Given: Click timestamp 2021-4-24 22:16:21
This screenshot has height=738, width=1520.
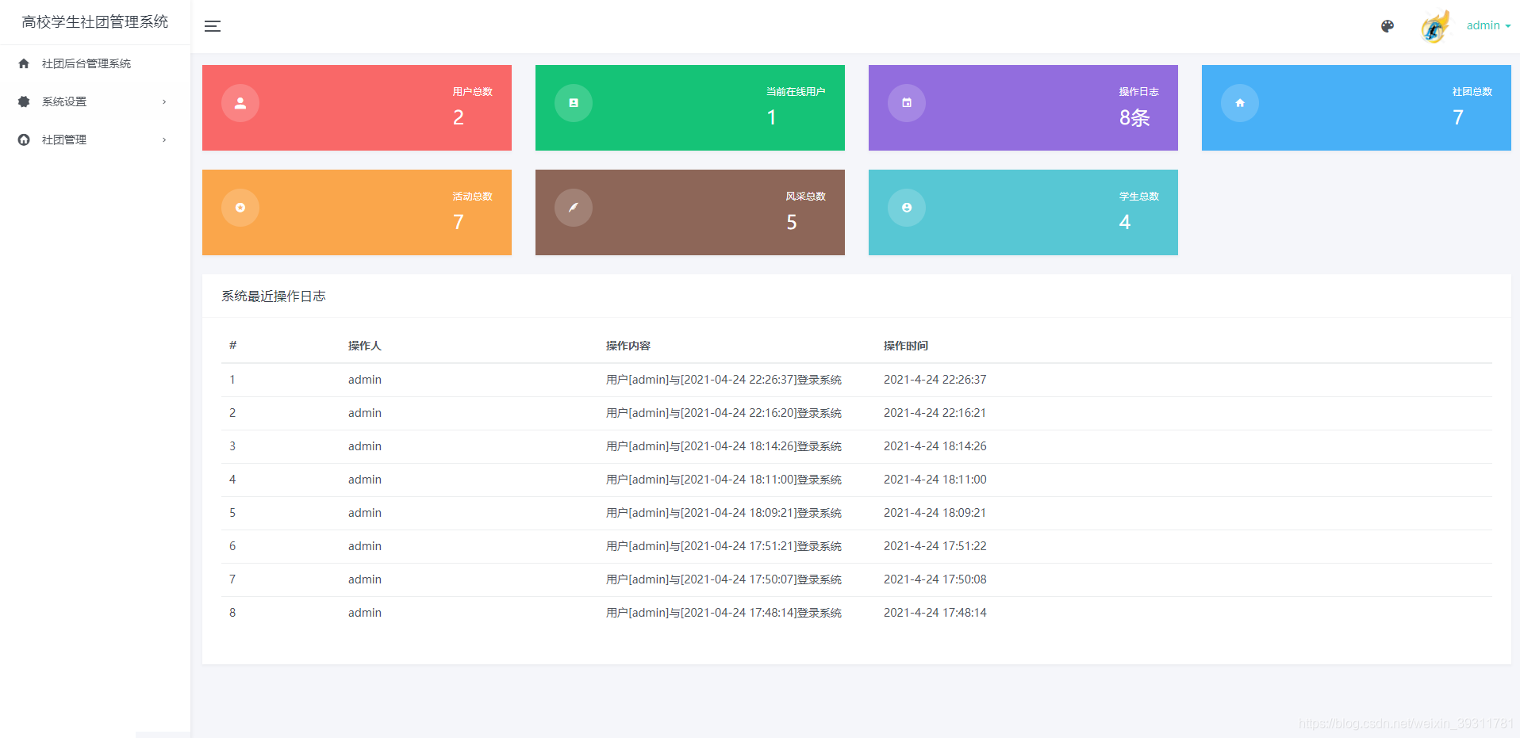Looking at the screenshot, I should (x=935, y=413).
